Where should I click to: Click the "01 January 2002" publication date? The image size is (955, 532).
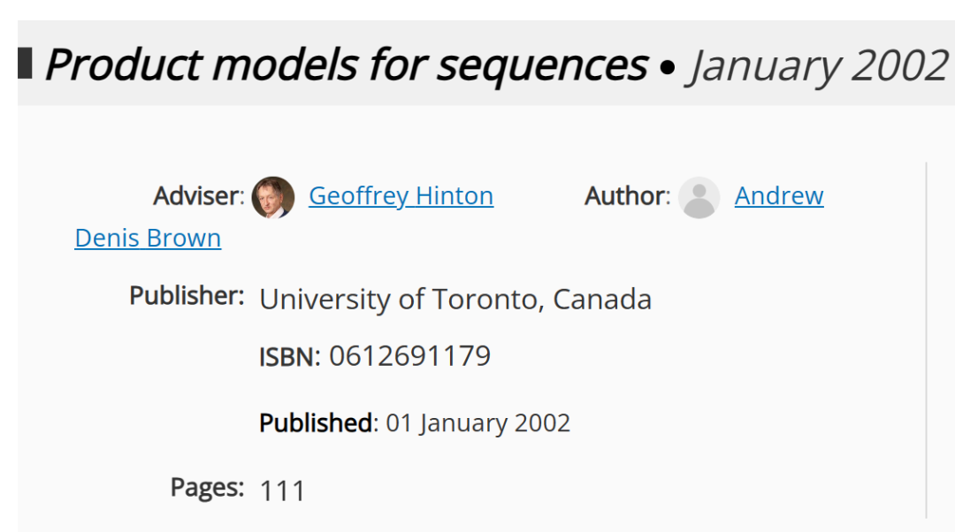coord(478,423)
